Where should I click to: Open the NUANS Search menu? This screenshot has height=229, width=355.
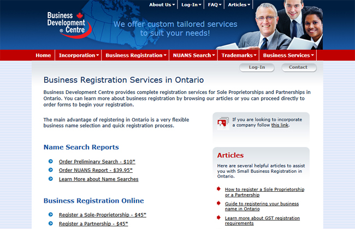click(x=193, y=55)
